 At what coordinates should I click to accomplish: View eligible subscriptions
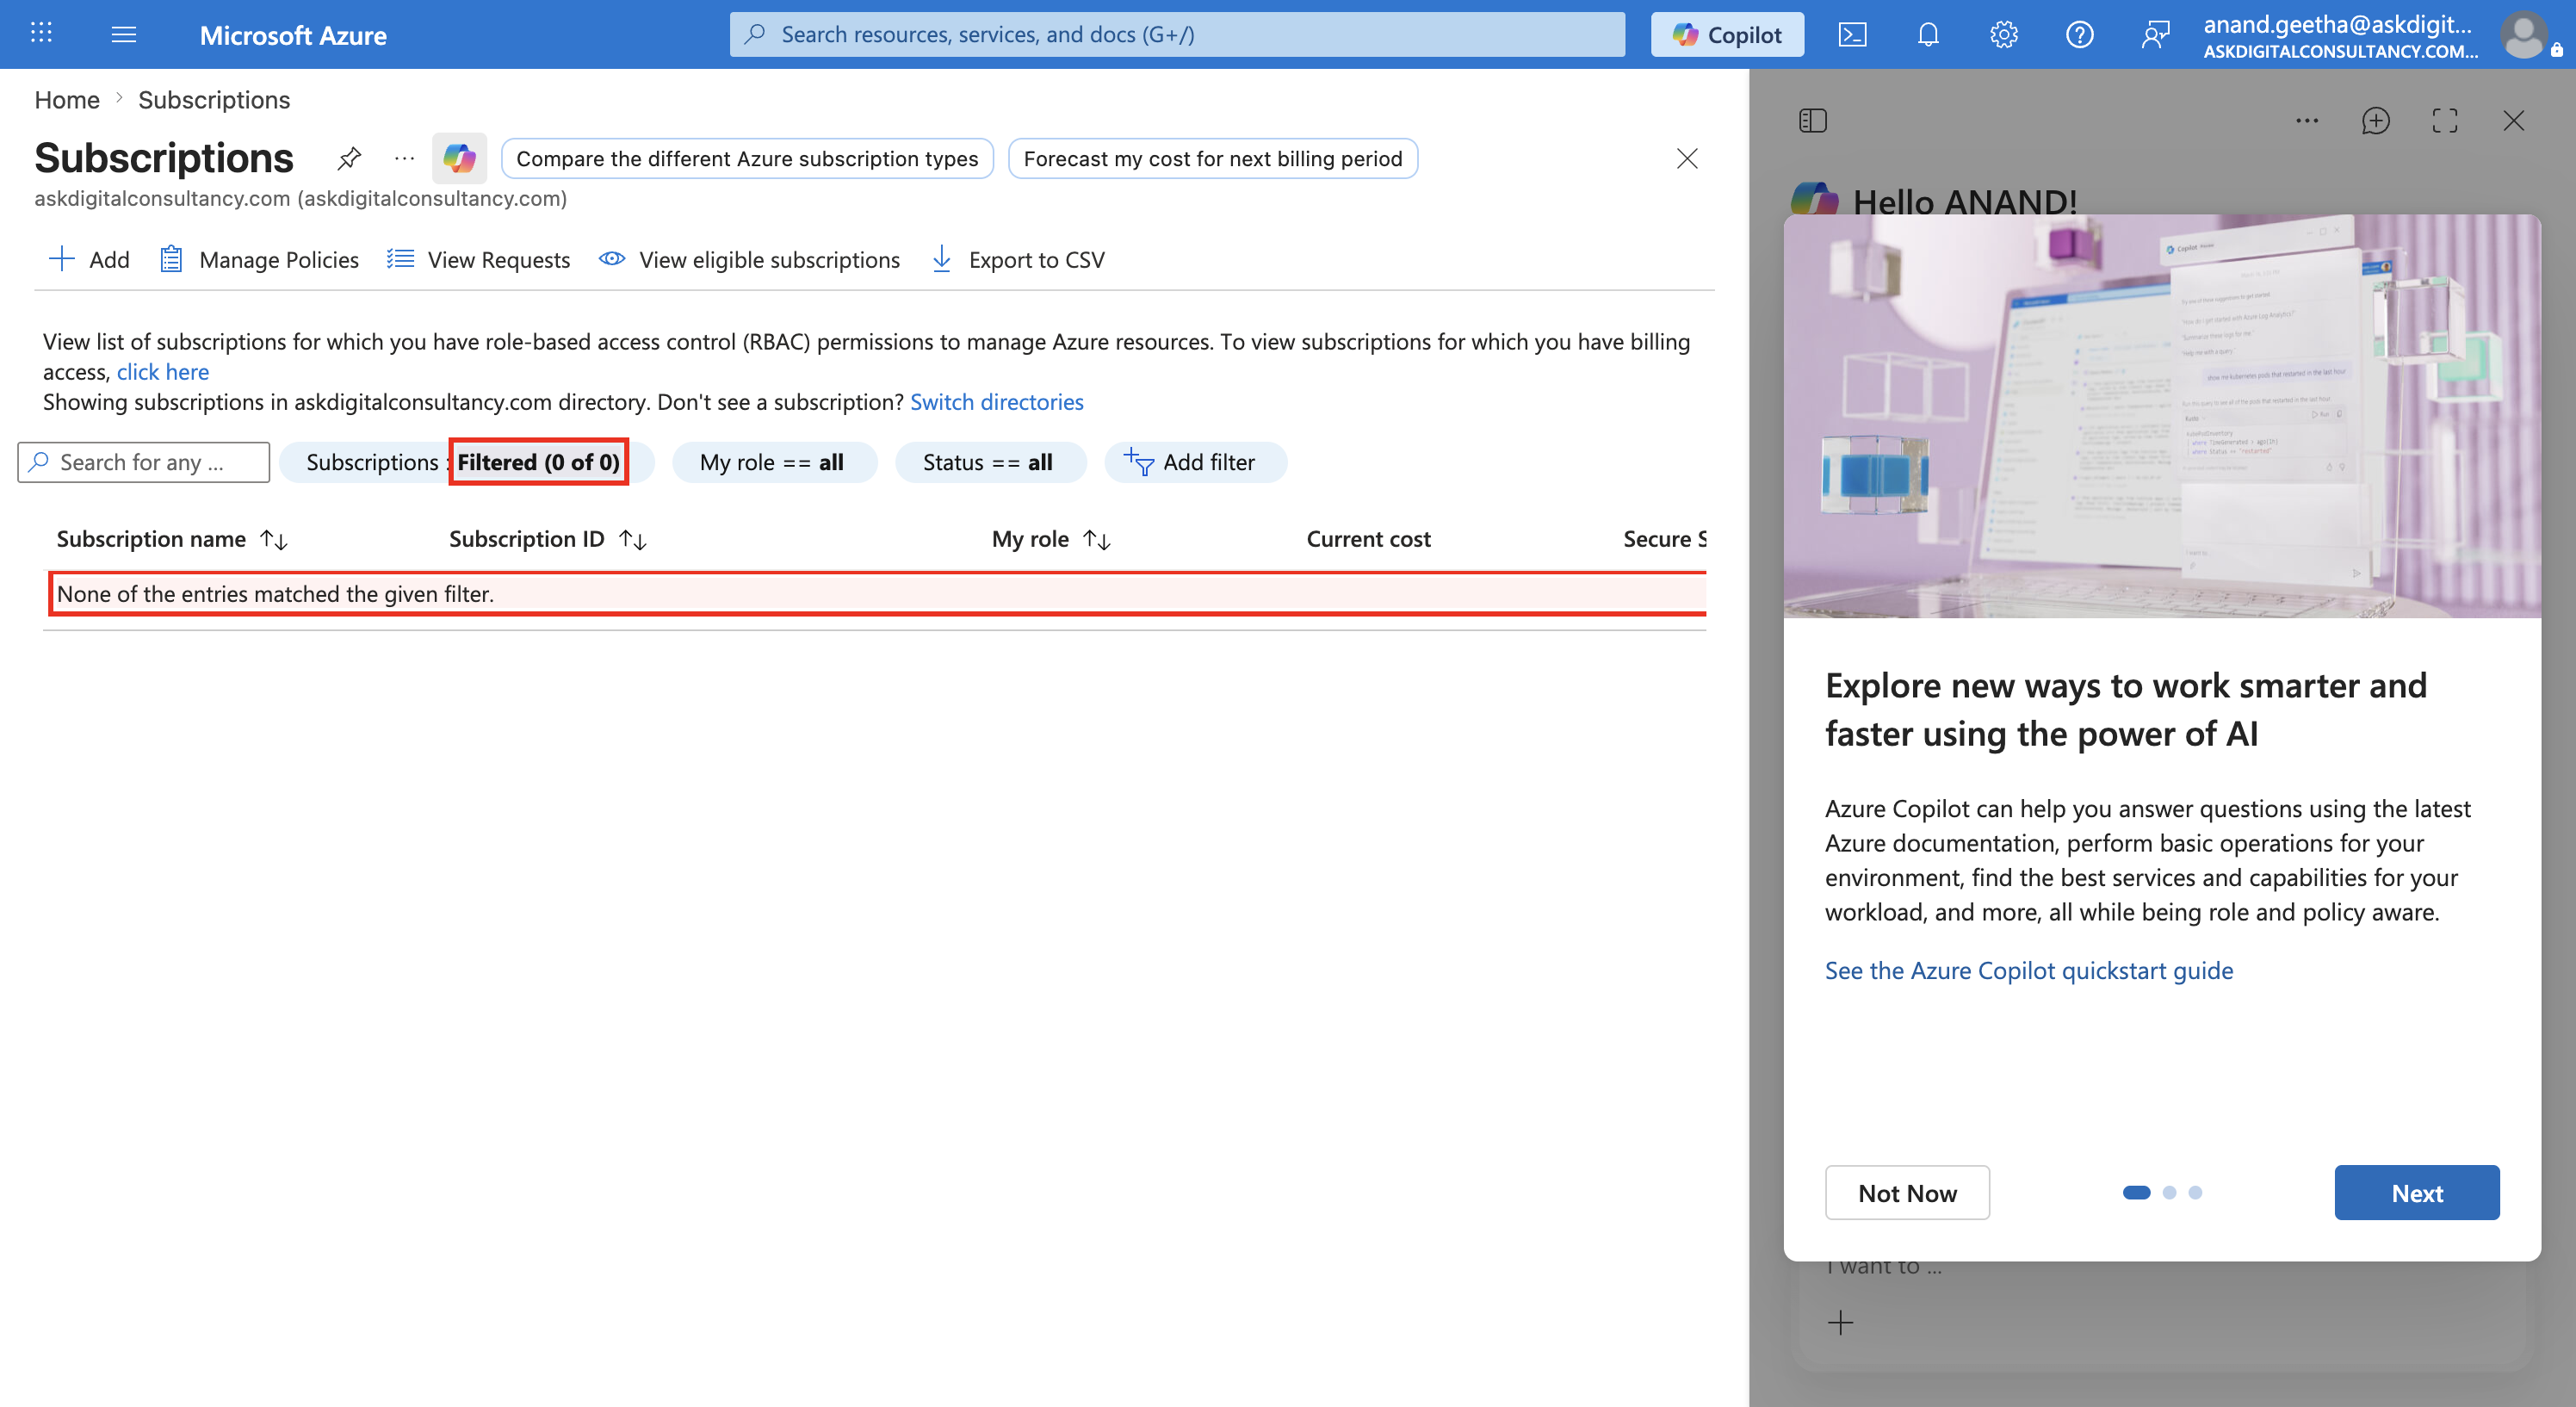750,260
